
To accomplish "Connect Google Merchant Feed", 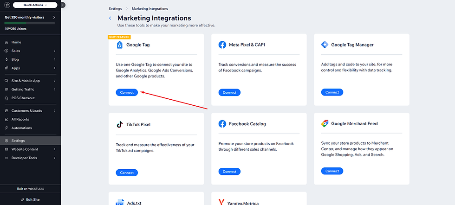I will tap(332, 171).
